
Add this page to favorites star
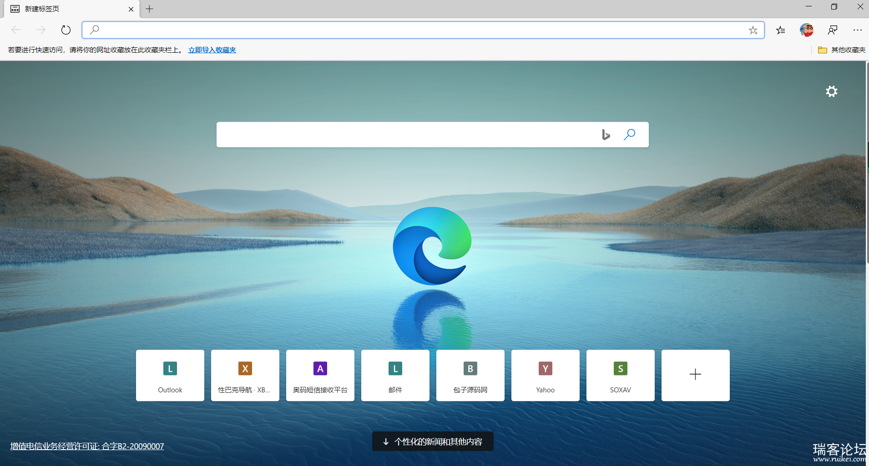coord(753,30)
